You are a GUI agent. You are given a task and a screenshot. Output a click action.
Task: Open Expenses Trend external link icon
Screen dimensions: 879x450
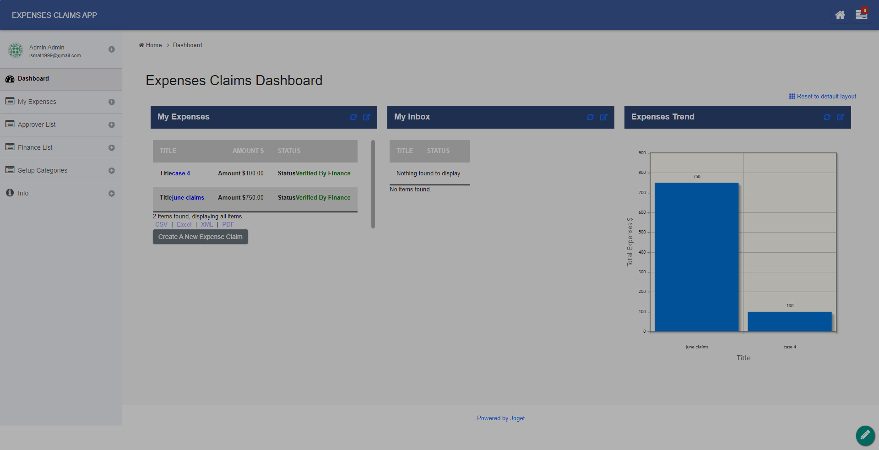tap(840, 117)
